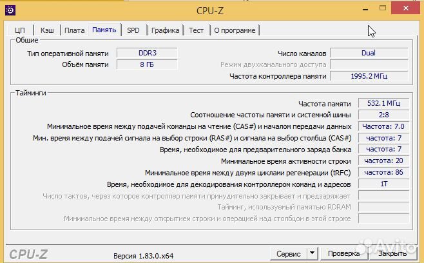Click the CPU-Z app icon in title bar
This screenshot has width=424, height=263.
point(10,10)
